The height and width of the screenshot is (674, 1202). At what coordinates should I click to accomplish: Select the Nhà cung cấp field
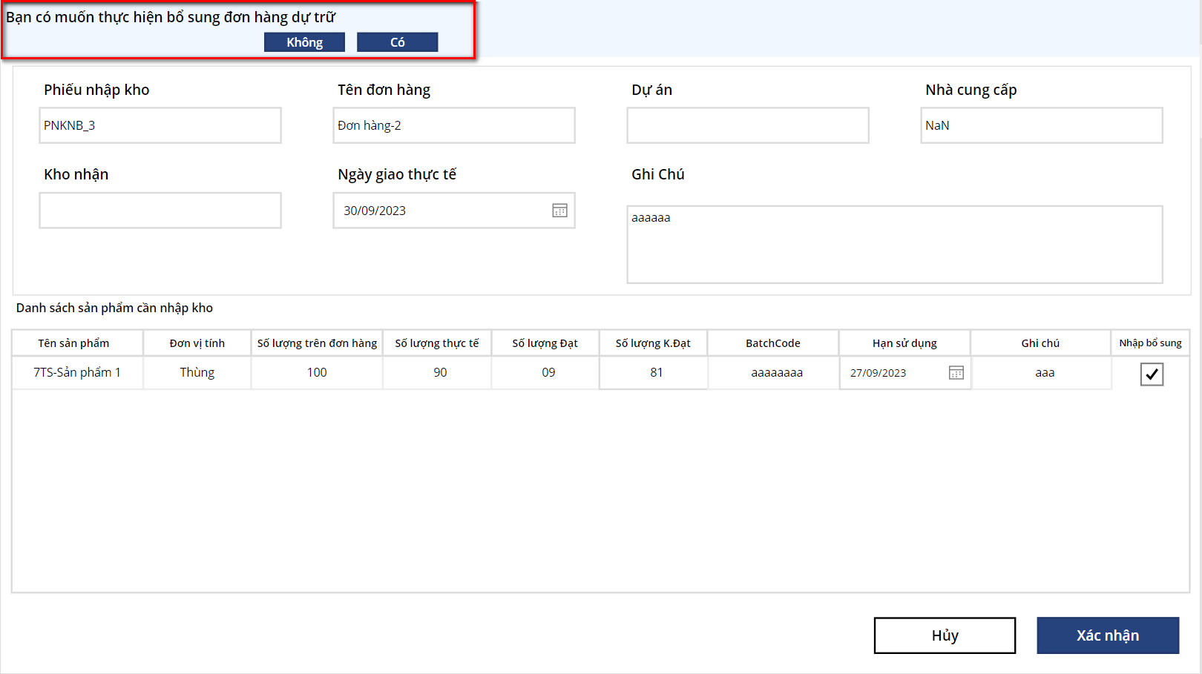pos(1041,125)
